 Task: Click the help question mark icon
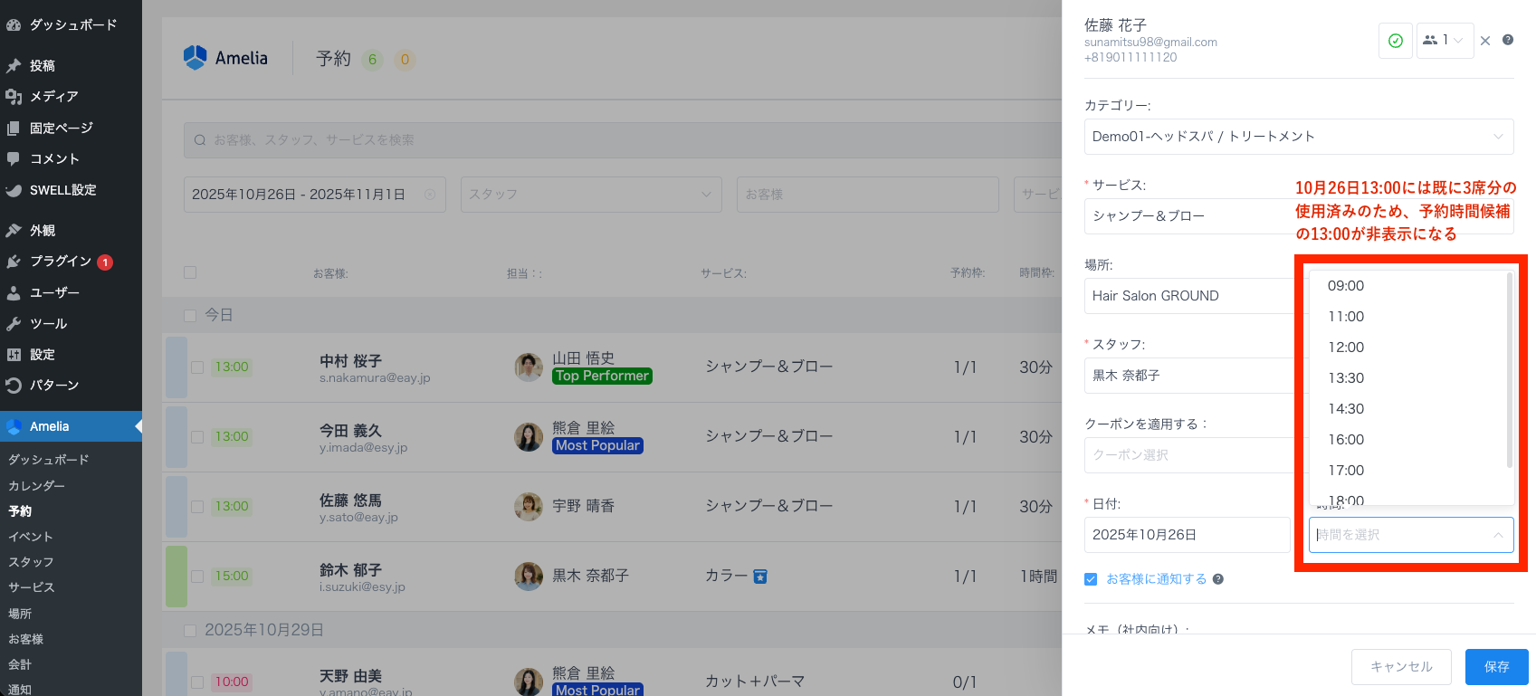[1508, 40]
